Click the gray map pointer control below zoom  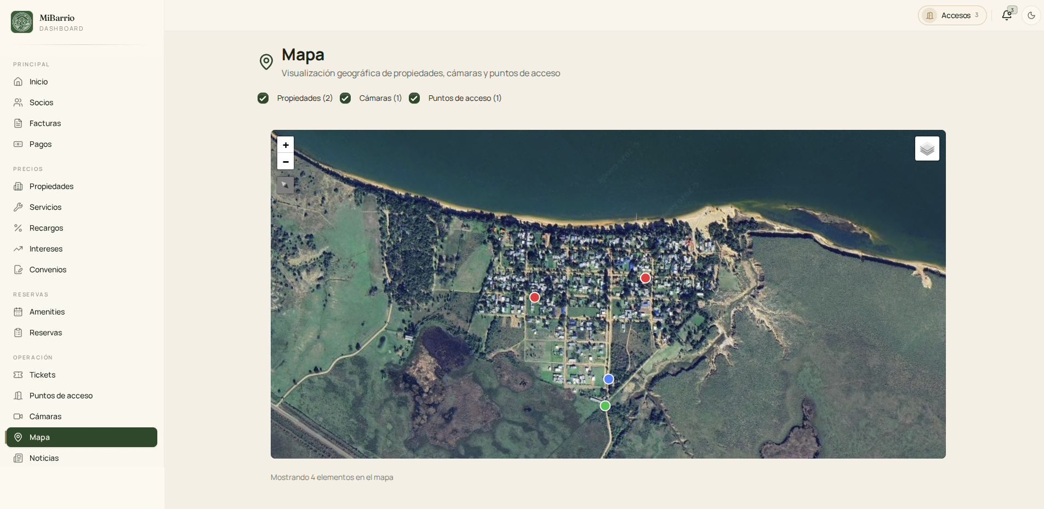285,185
